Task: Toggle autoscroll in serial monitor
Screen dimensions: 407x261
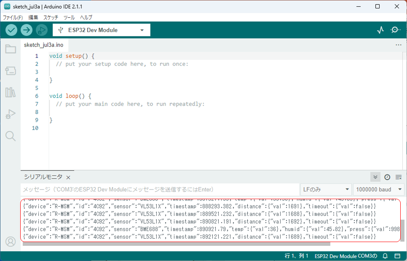Action: pyautogui.click(x=375, y=177)
